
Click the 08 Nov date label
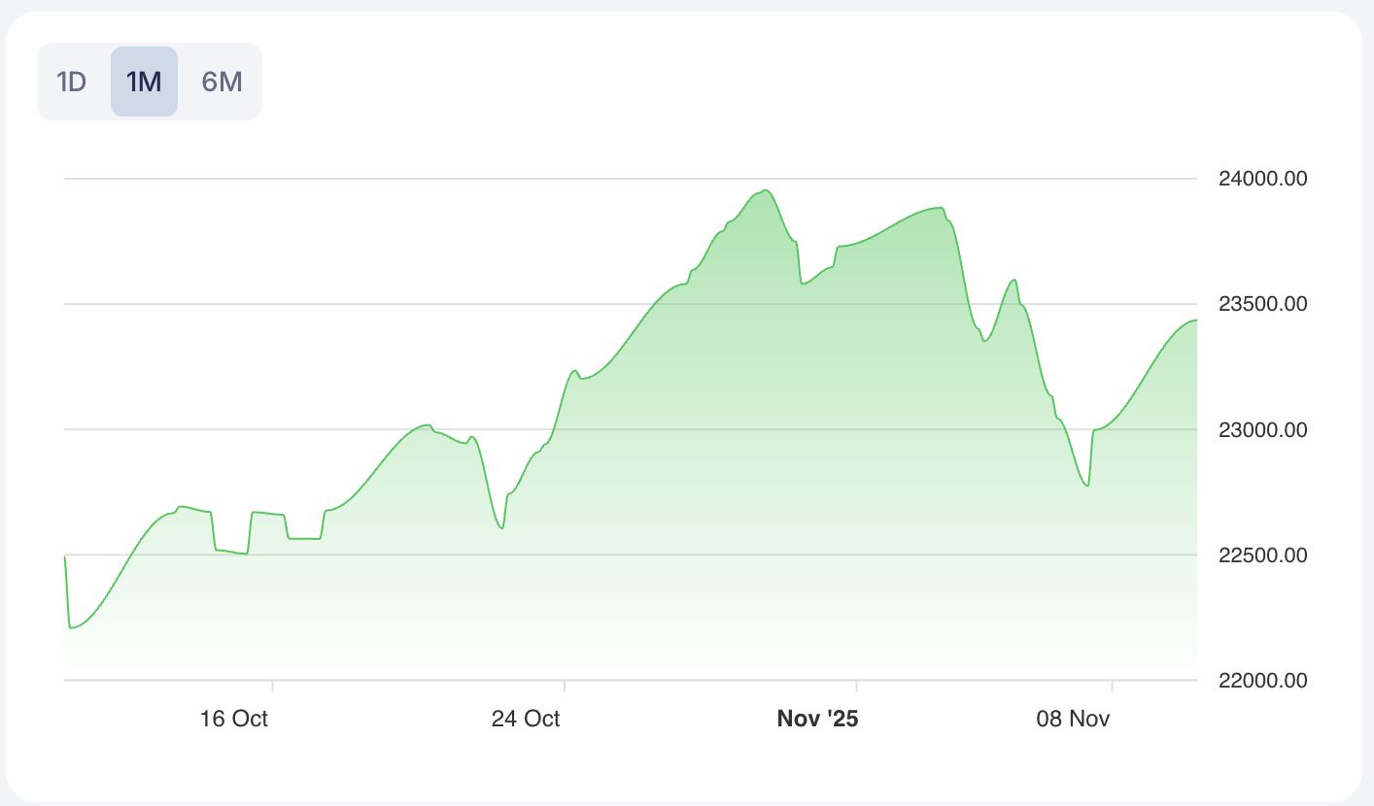tap(1074, 719)
